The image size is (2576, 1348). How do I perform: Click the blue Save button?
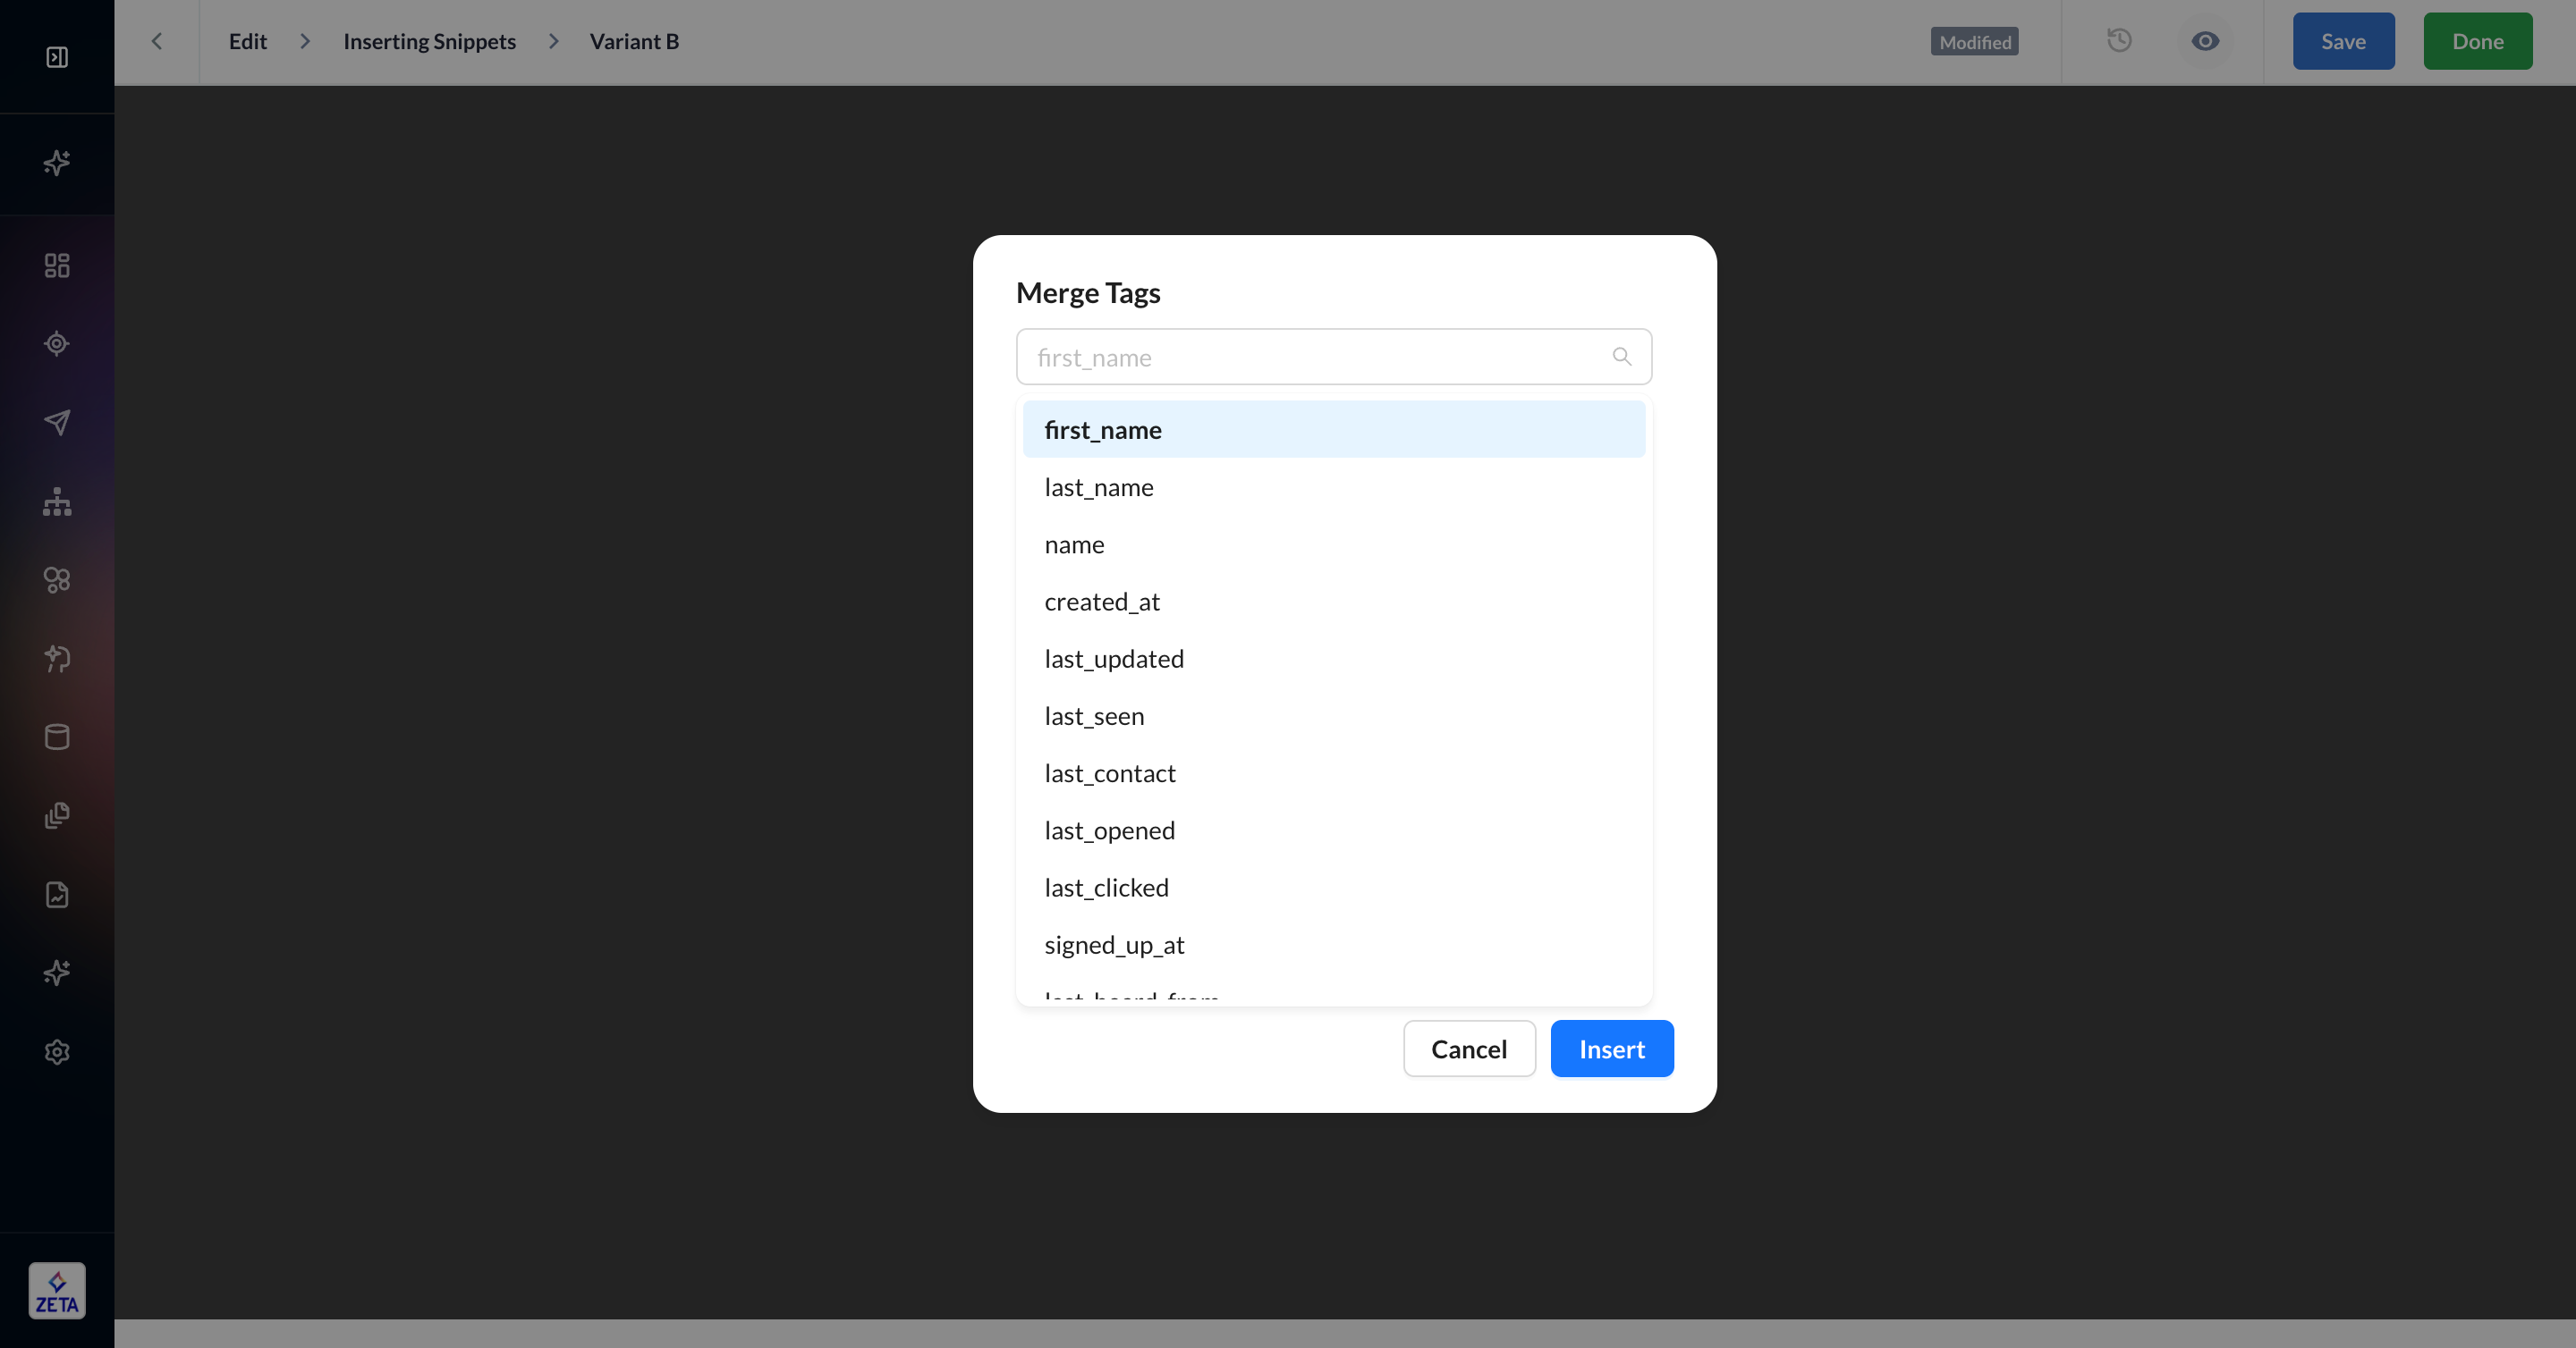click(x=2342, y=41)
